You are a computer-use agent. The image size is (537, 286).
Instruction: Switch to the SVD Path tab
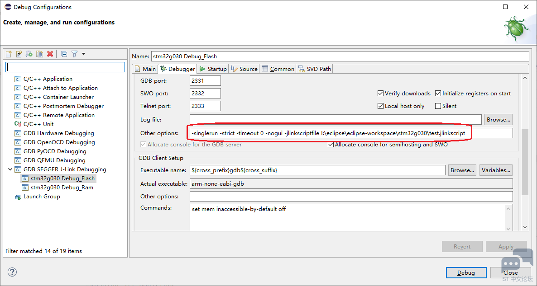point(315,69)
